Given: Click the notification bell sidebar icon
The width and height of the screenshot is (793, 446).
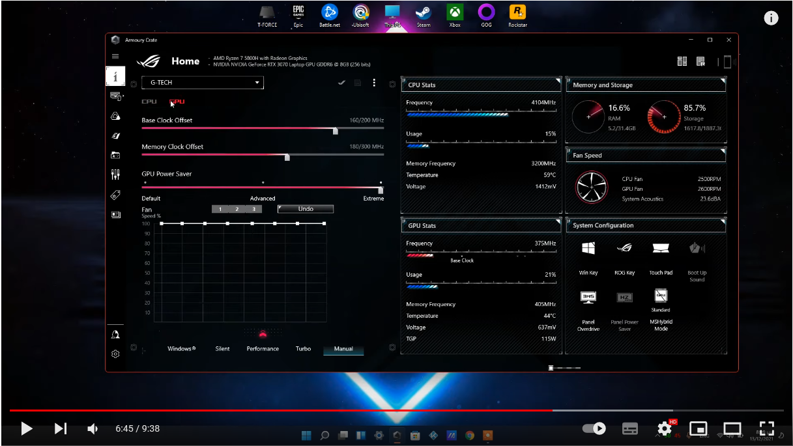Looking at the screenshot, I should tap(115, 334).
